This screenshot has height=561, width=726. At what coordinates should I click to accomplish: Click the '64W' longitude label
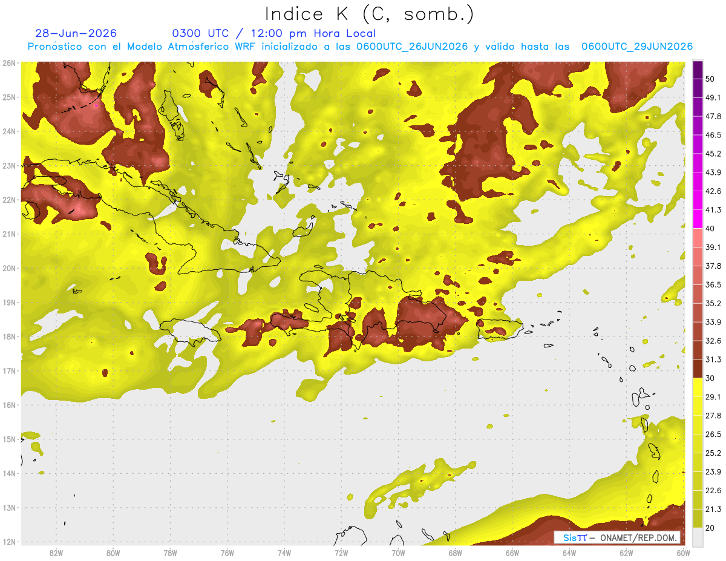569,553
